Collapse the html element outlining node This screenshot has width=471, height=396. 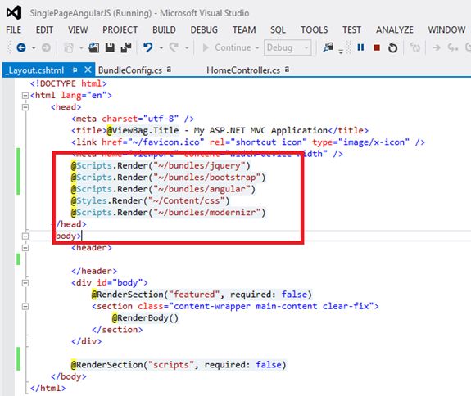tap(25, 96)
